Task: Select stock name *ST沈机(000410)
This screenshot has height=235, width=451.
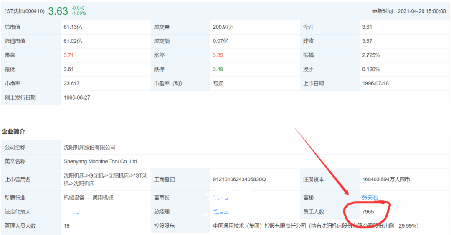Action: pos(25,11)
